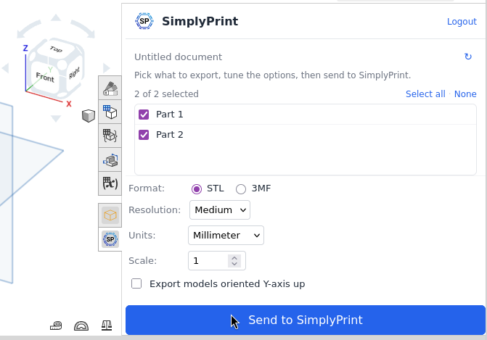Open the Resolution Medium dropdown
This screenshot has width=487, height=340.
coord(220,210)
